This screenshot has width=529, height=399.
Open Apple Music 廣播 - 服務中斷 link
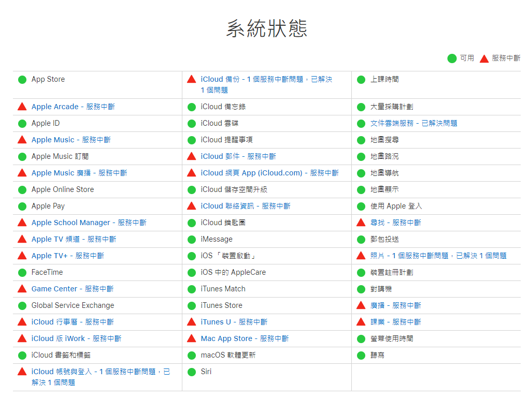pyautogui.click(x=79, y=173)
